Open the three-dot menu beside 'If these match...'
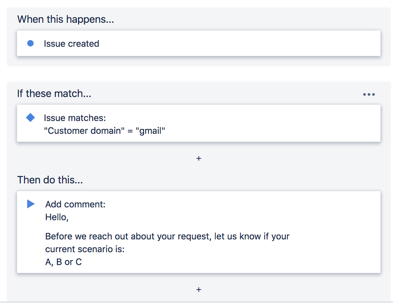The image size is (393, 306). click(x=369, y=94)
